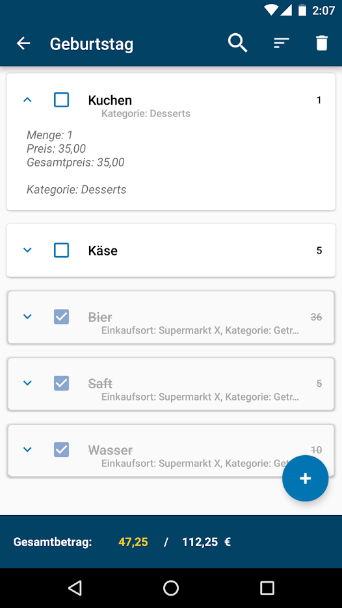The image size is (342, 608).
Task: Open the Käse list entry
Action: click(x=171, y=250)
